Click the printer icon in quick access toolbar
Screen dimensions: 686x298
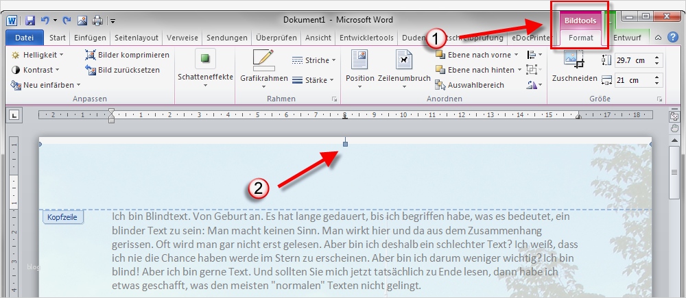pyautogui.click(x=97, y=20)
